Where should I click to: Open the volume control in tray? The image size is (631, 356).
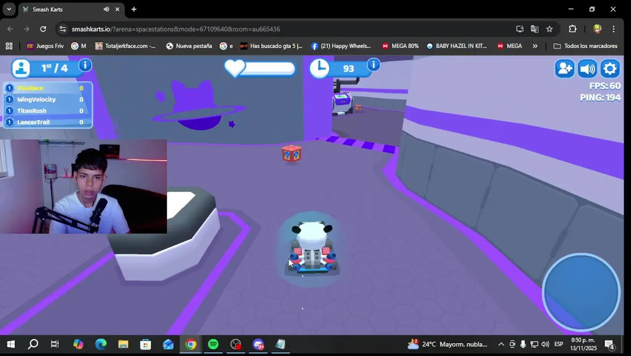pos(545,345)
